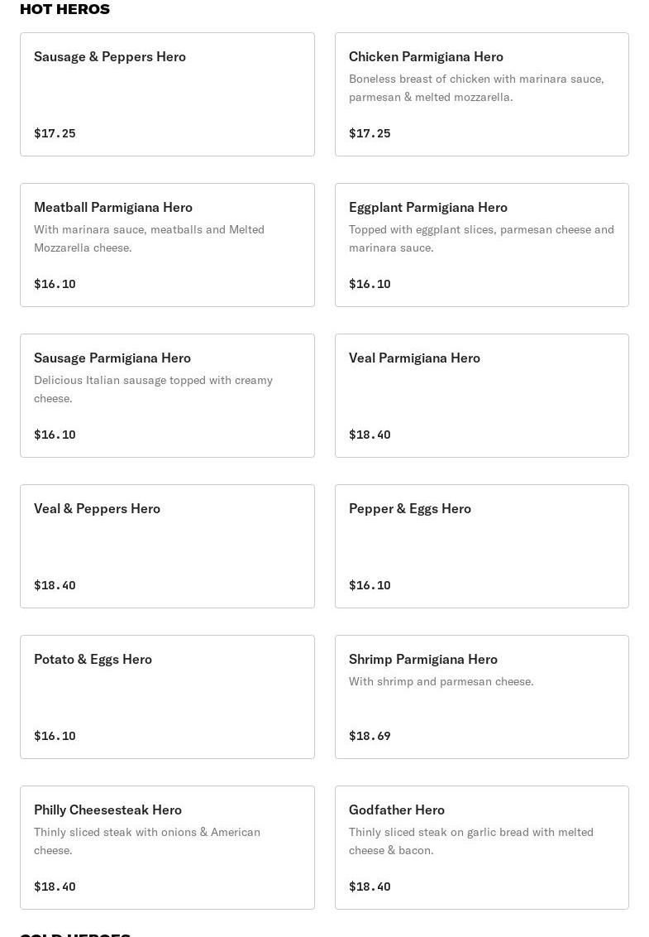The image size is (649, 937).
Task: Open Eggplant Parmigiana Hero details
Action: pos(482,245)
